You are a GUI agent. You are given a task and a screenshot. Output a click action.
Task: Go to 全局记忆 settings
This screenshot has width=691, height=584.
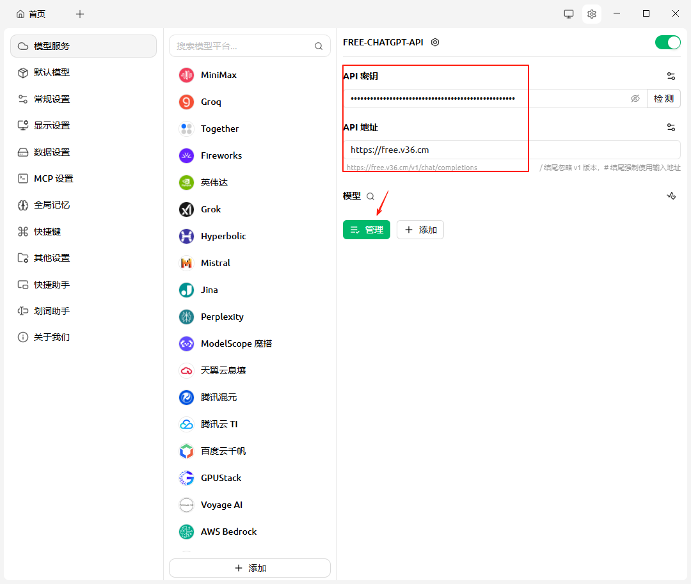83,205
